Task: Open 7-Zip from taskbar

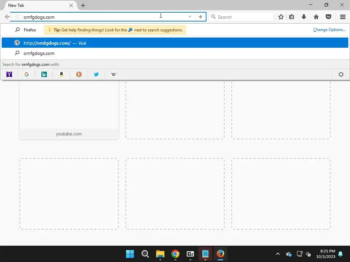Action: click(x=190, y=254)
